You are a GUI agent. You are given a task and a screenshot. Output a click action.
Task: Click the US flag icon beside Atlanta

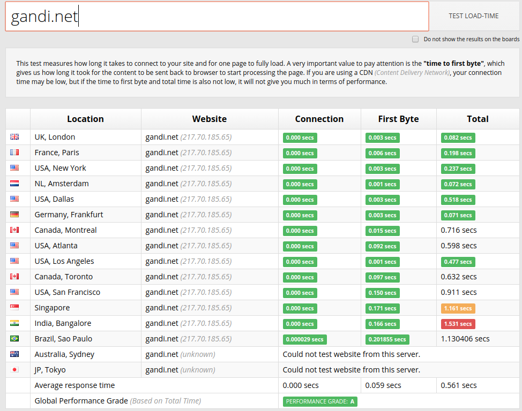[14, 246]
